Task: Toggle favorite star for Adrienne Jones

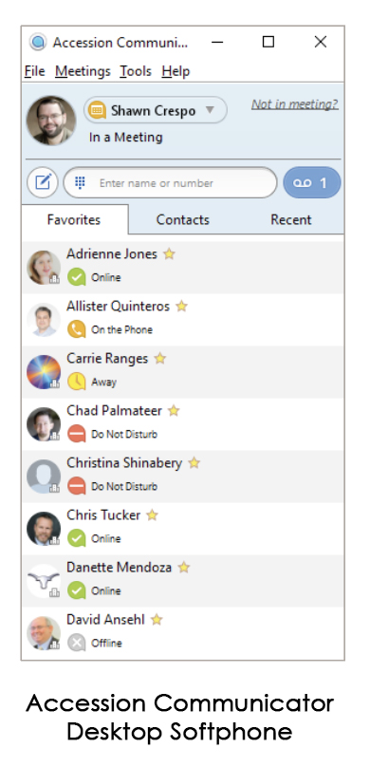Action: click(169, 253)
